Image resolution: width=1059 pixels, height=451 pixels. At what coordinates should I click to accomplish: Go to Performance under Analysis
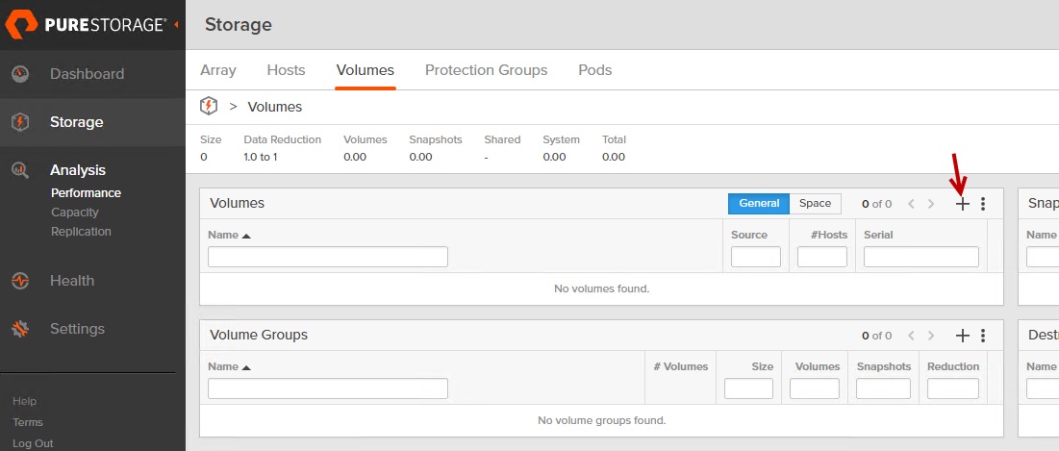[x=86, y=192]
